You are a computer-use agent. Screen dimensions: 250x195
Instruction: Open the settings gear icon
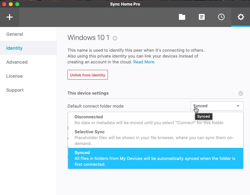pyautogui.click(x=241, y=17)
